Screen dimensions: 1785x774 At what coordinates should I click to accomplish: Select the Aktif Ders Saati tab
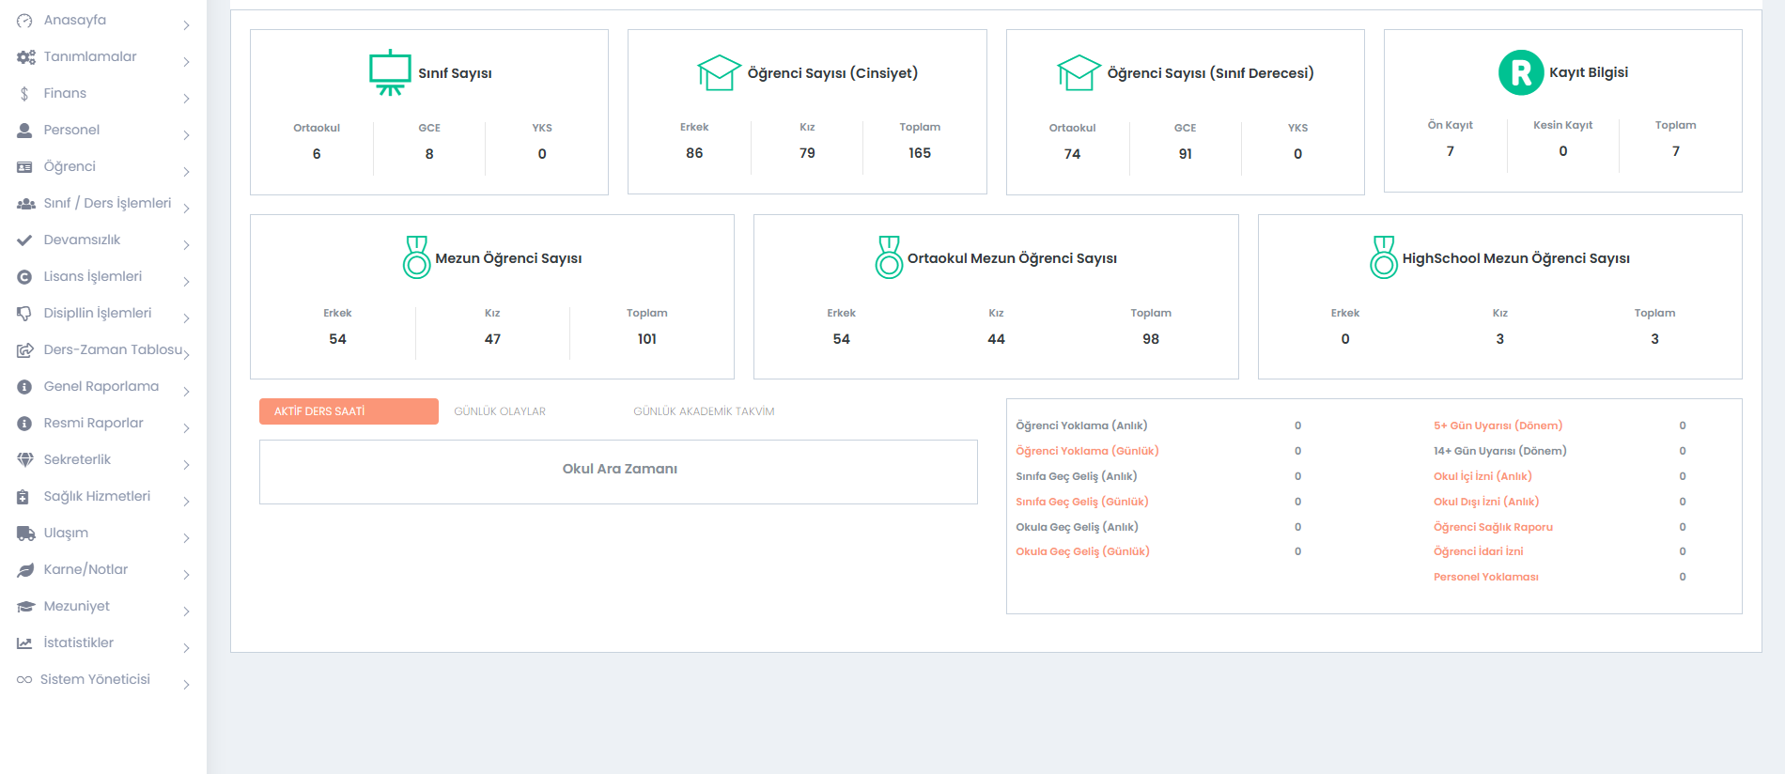point(348,411)
